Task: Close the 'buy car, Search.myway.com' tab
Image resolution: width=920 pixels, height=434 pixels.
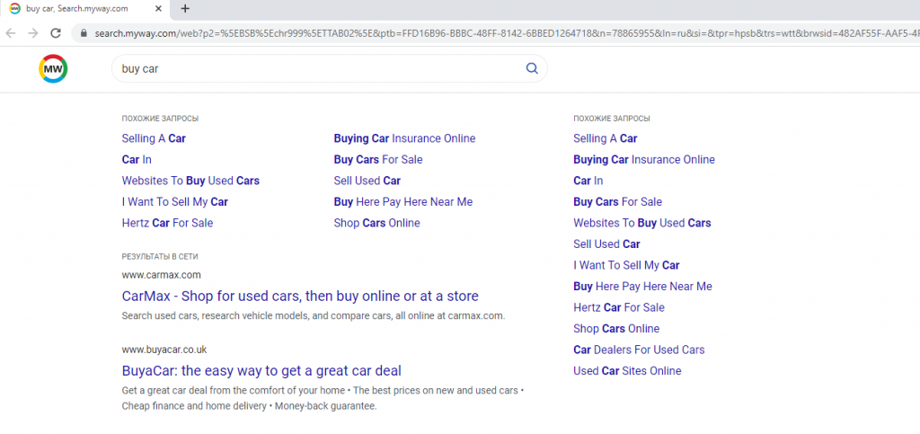Action: click(x=158, y=9)
